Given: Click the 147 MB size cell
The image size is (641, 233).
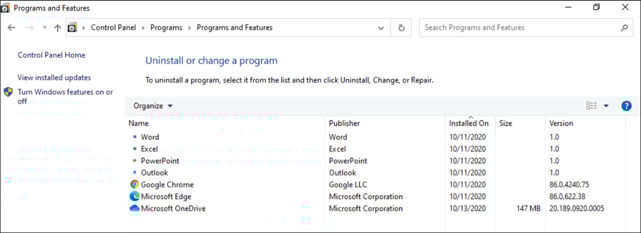Looking at the screenshot, I should point(528,209).
